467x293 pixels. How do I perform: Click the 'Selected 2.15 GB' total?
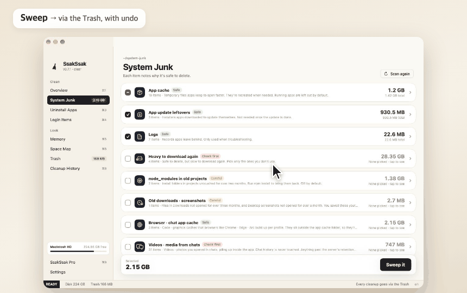pos(137,265)
